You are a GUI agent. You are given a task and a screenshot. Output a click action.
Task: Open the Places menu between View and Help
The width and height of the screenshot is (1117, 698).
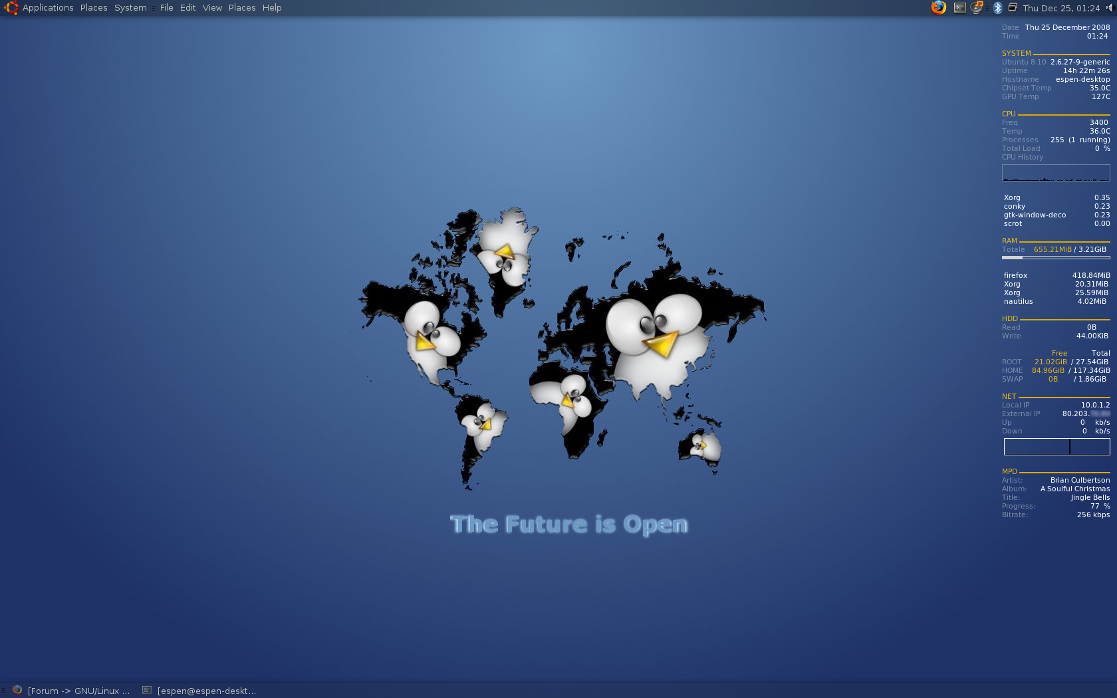[x=242, y=8]
